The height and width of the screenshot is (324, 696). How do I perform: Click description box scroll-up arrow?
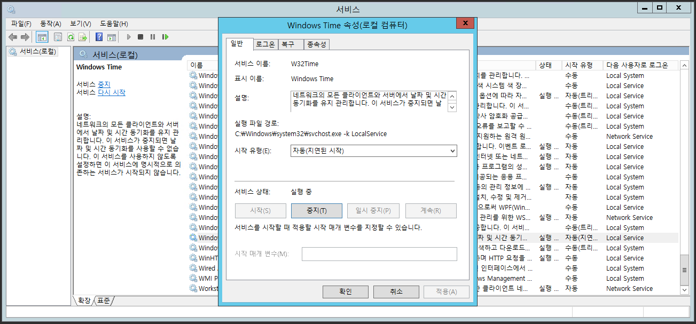click(x=452, y=96)
